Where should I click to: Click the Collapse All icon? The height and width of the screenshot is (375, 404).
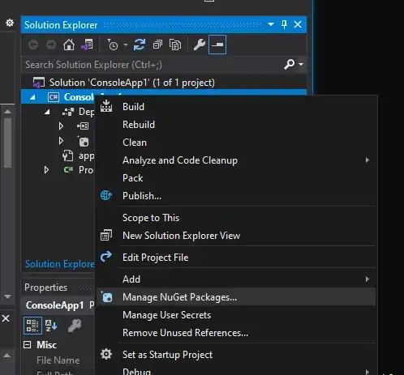(x=157, y=45)
